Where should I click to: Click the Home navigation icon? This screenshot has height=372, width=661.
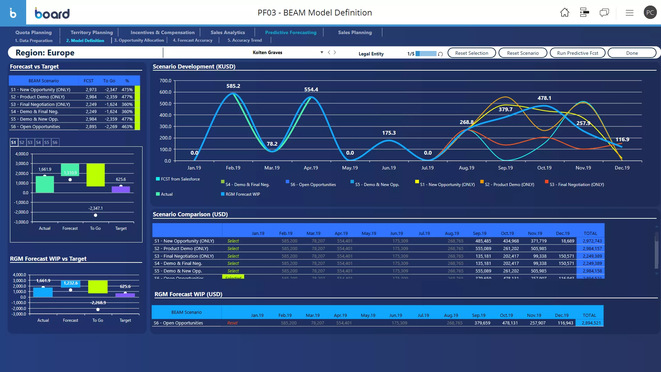tap(565, 12)
